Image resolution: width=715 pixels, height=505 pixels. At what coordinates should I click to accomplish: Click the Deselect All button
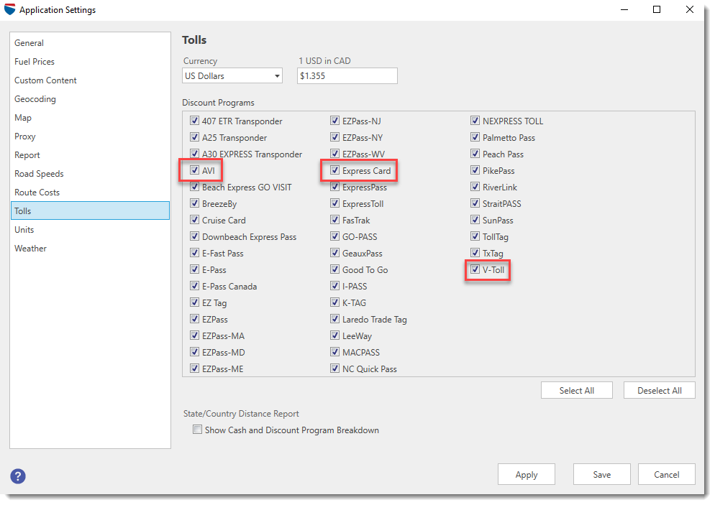[660, 390]
